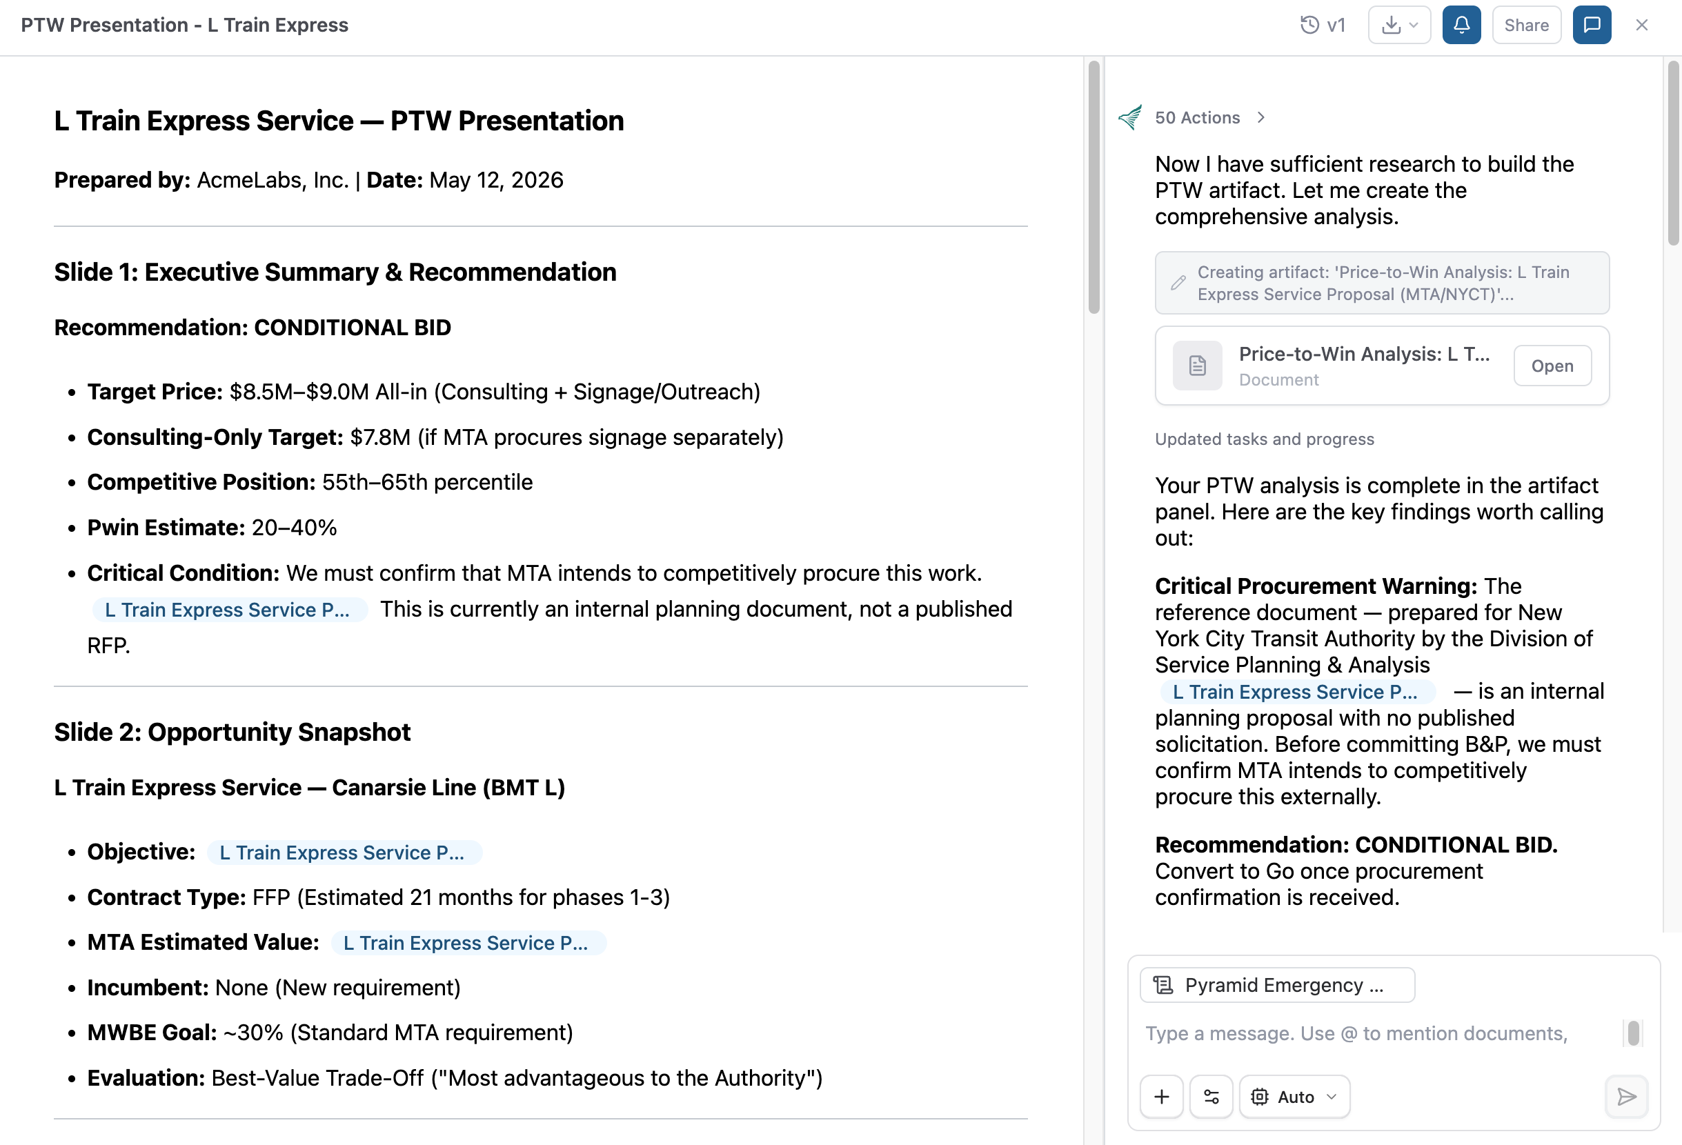The width and height of the screenshot is (1682, 1145).
Task: Open the Price-to-Win Analysis document
Action: coord(1552,366)
